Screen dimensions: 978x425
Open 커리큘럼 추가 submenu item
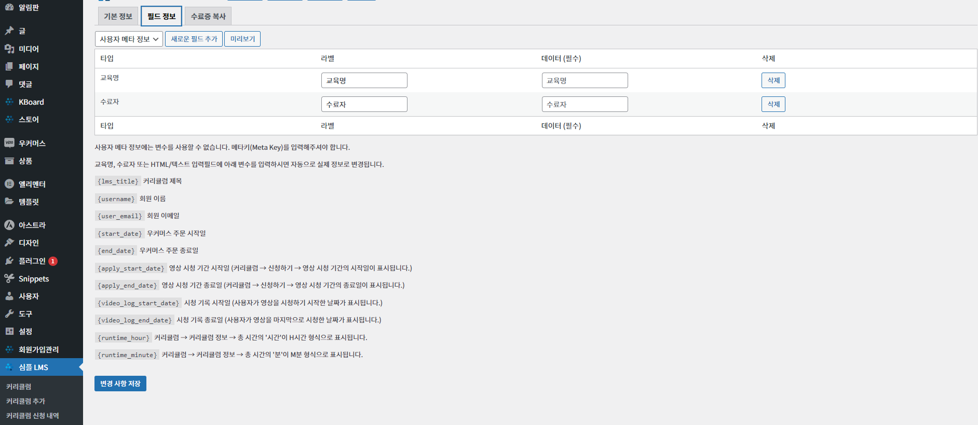tap(25, 401)
